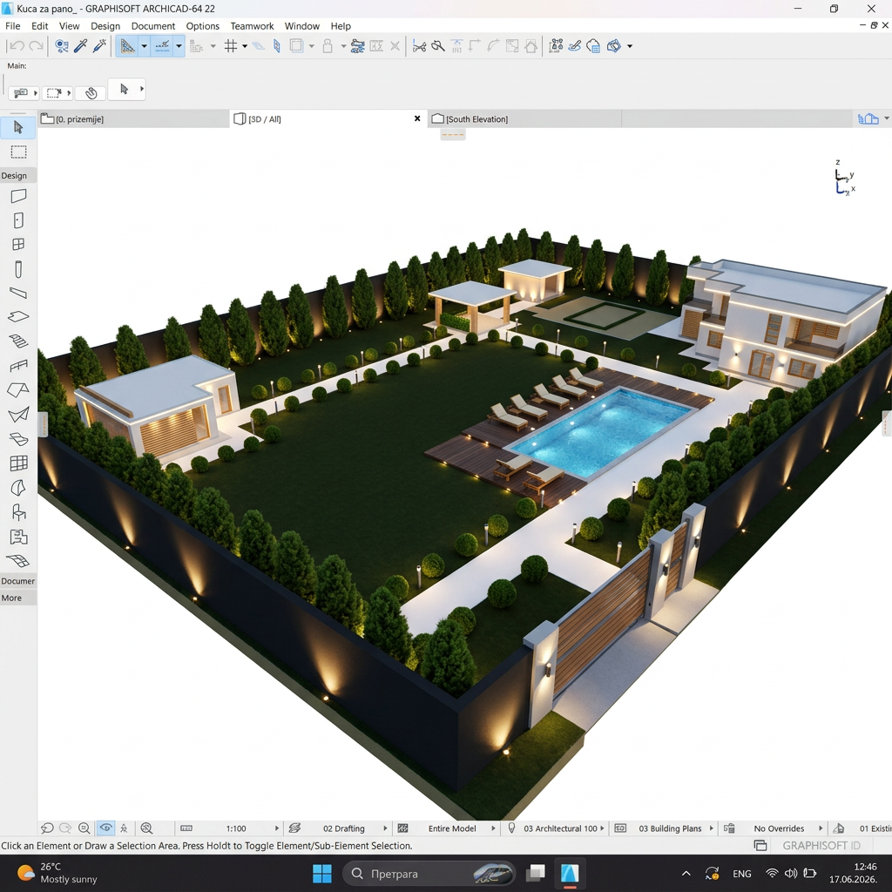
Task: Click the 3D axis orientation widget
Action: [845, 179]
